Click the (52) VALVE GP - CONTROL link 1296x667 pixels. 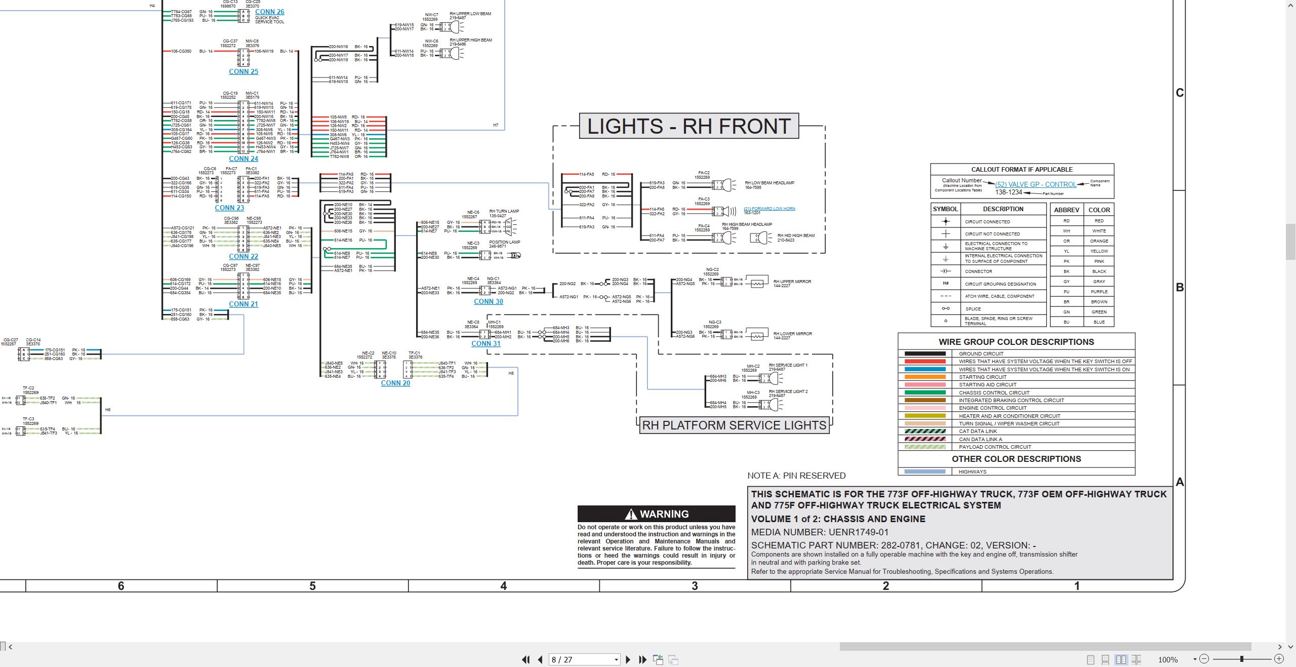(1036, 184)
